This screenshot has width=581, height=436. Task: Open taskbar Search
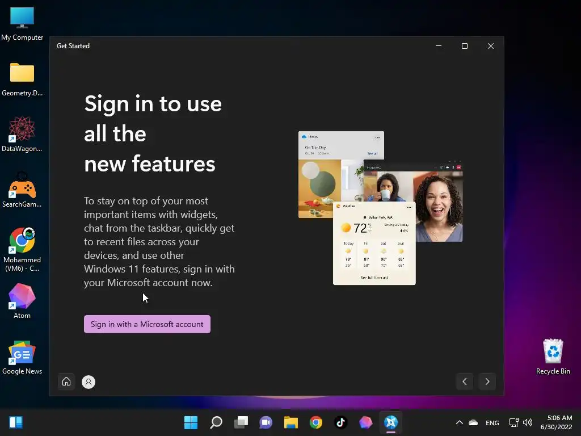coord(216,422)
